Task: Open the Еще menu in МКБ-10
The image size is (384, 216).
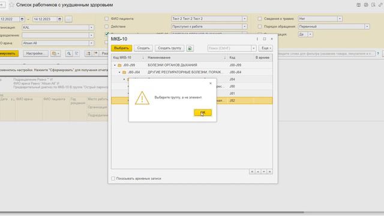Action: pos(266,48)
